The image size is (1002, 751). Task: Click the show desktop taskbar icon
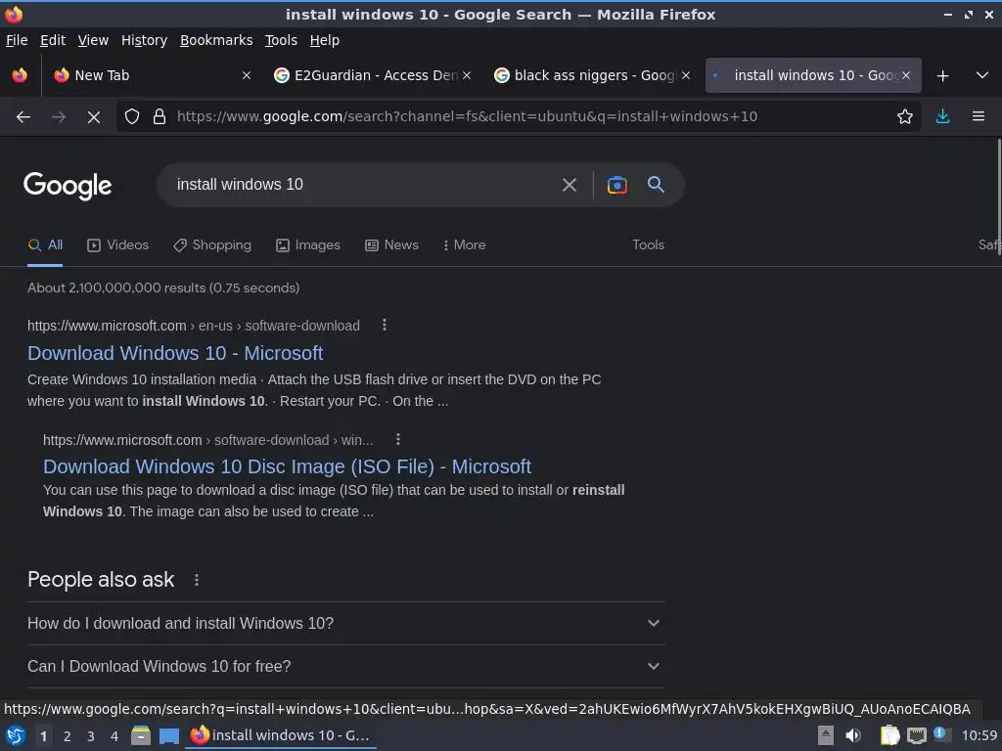coord(168,736)
